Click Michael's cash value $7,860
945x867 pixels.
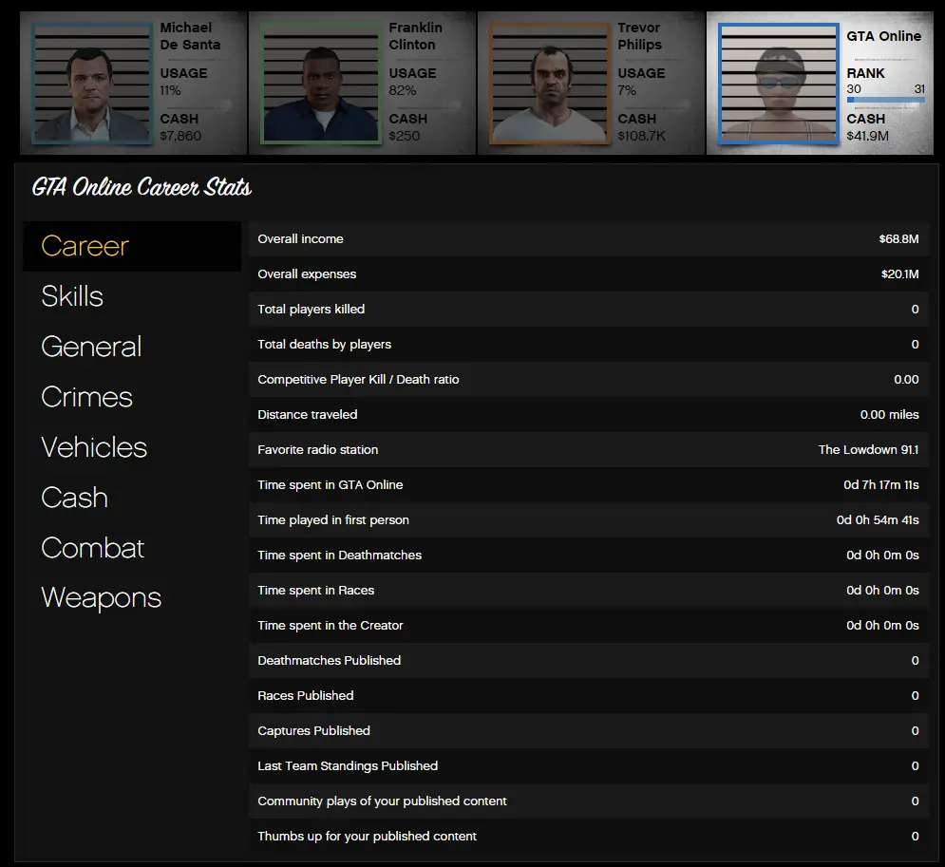pyautogui.click(x=180, y=136)
